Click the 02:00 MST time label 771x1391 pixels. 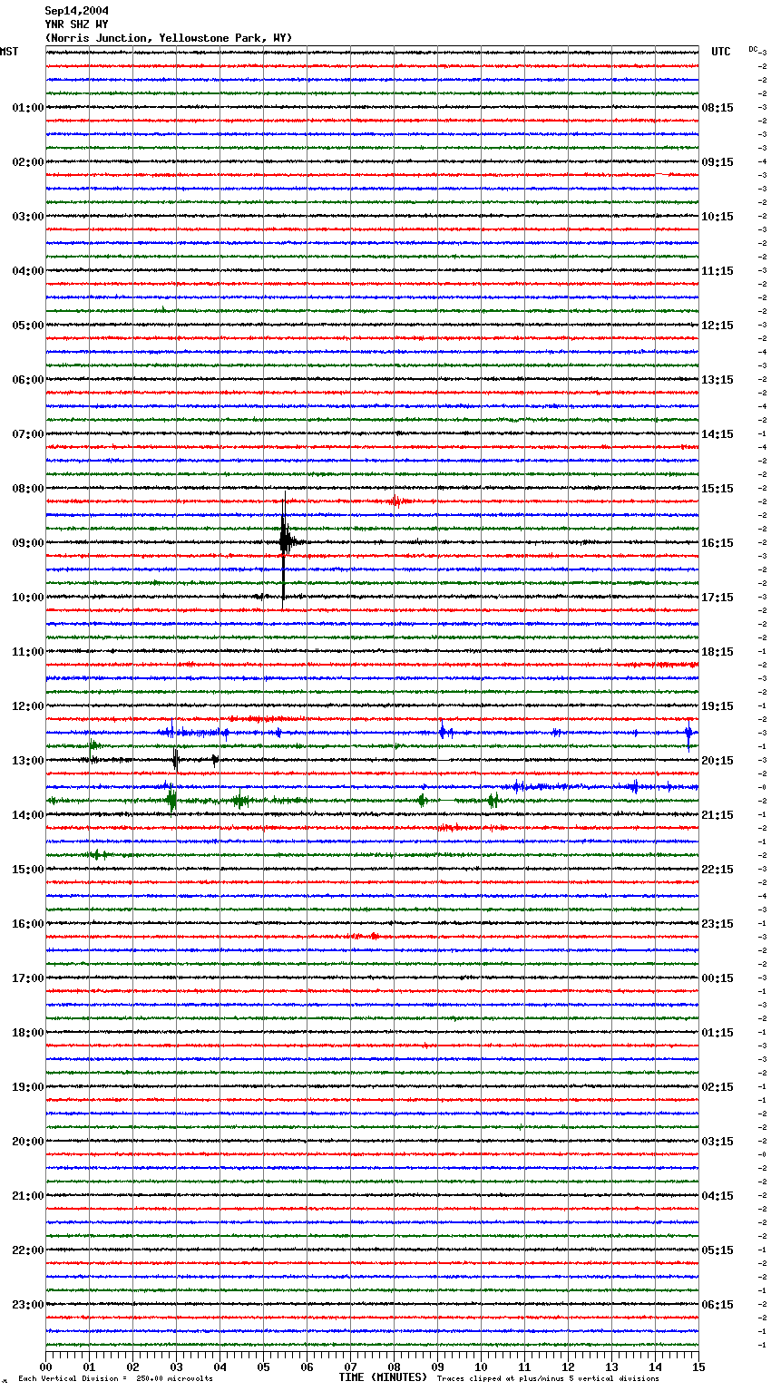[27, 162]
